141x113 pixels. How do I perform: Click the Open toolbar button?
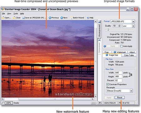point(7,18)
